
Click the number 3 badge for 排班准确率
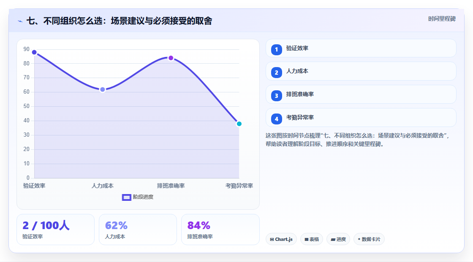tap(276, 96)
